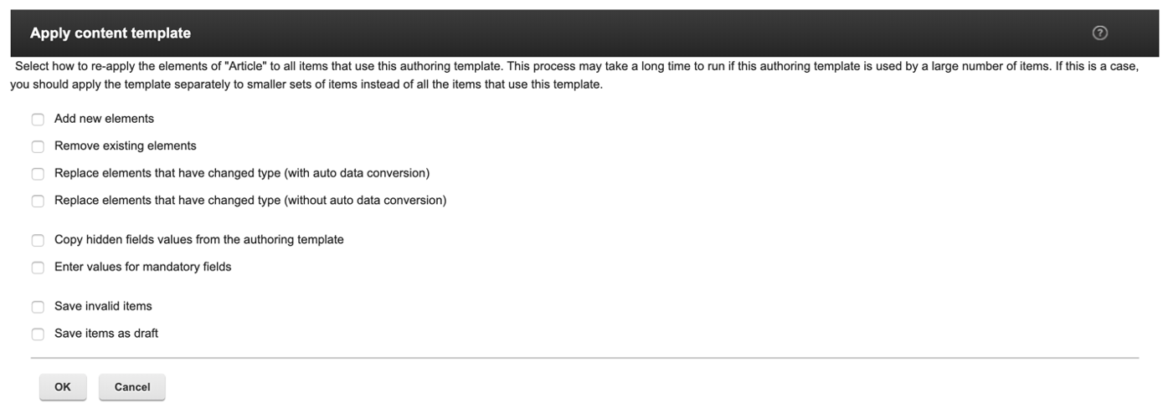Tick the checkbox beside Enter values for mandatory fields
Screen dimensions: 1168x413
point(38,268)
